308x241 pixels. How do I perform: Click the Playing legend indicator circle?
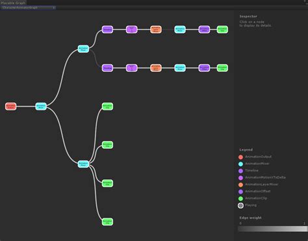coord(240,205)
